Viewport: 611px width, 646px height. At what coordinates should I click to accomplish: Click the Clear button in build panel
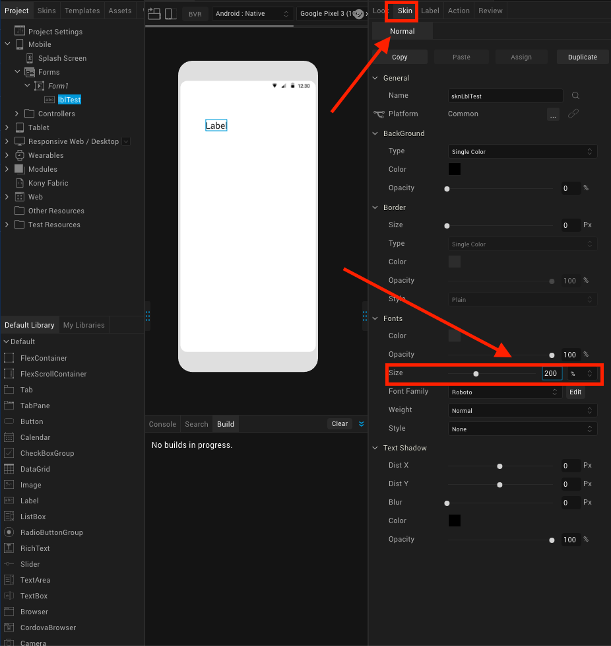click(339, 423)
